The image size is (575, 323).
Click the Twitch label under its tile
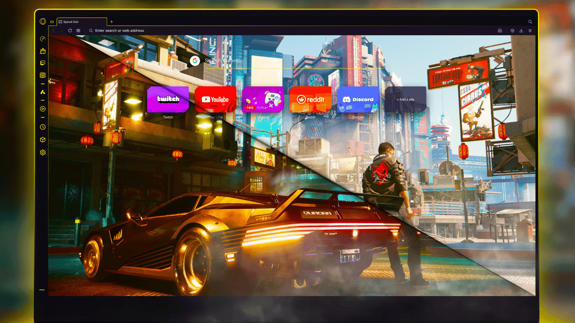click(x=168, y=118)
